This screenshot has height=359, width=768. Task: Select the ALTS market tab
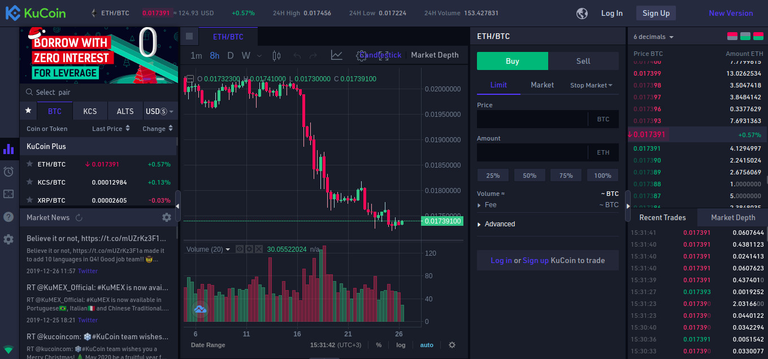point(125,111)
